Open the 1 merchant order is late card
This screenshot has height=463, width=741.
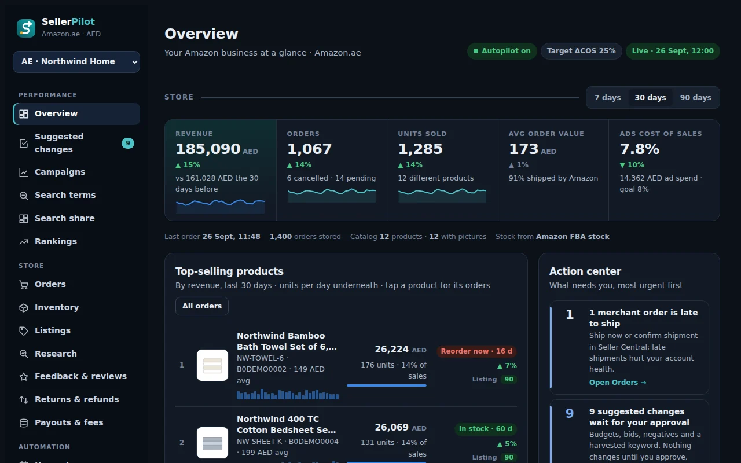click(x=629, y=348)
